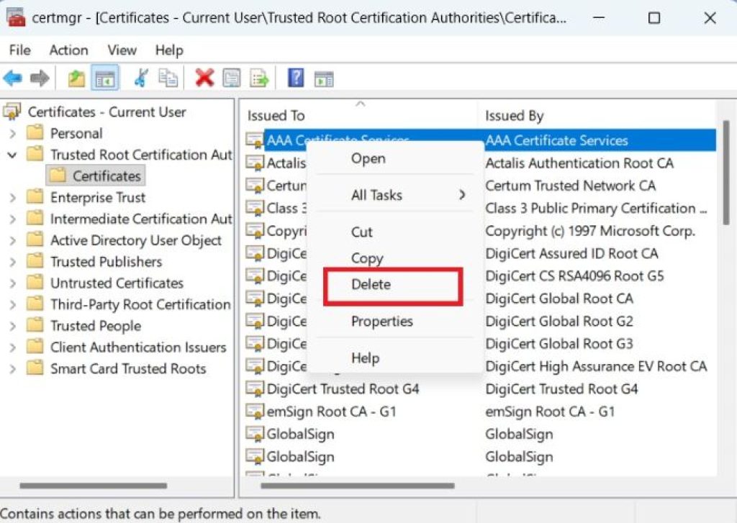Click the Cut scissors toolbar icon
The width and height of the screenshot is (737, 523).
tap(140, 78)
